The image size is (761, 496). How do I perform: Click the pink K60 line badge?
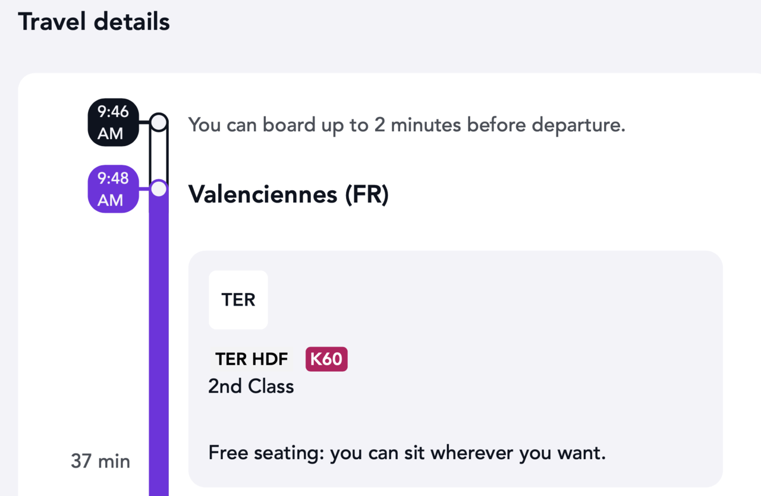tap(326, 359)
